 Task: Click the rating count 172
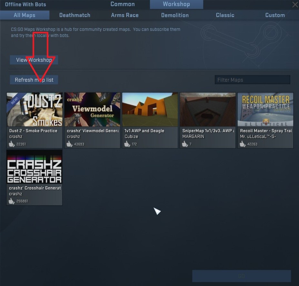coord(134,144)
